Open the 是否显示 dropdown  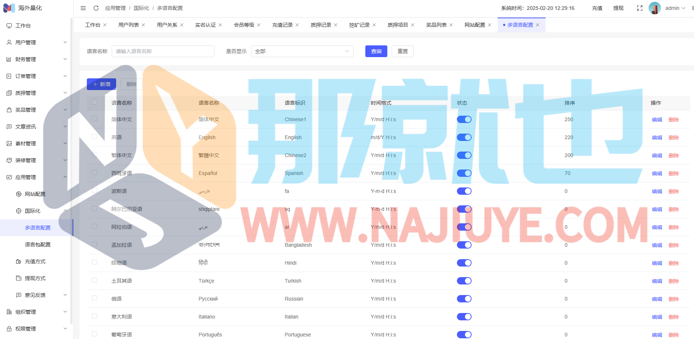(302, 51)
